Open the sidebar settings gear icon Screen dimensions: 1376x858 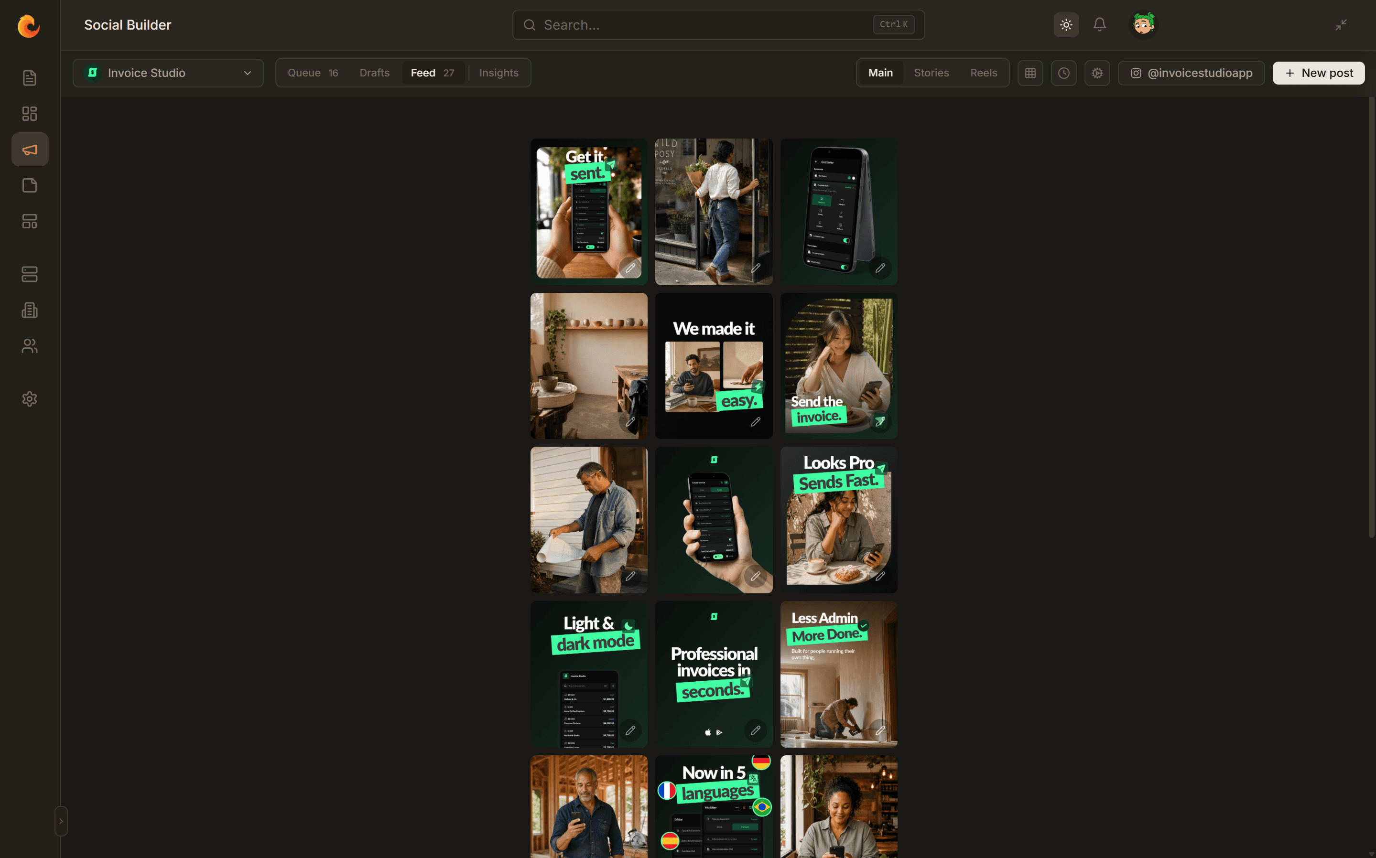(30, 399)
